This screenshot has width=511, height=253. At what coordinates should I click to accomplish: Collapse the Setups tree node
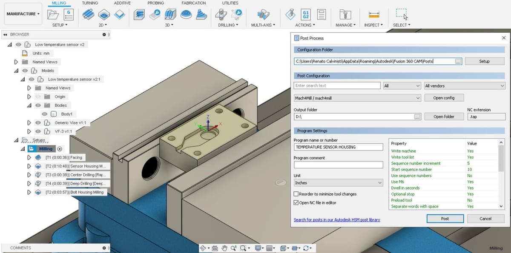click(x=16, y=140)
